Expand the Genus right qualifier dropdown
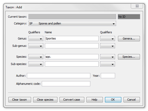 pyautogui.click(x=108, y=38)
